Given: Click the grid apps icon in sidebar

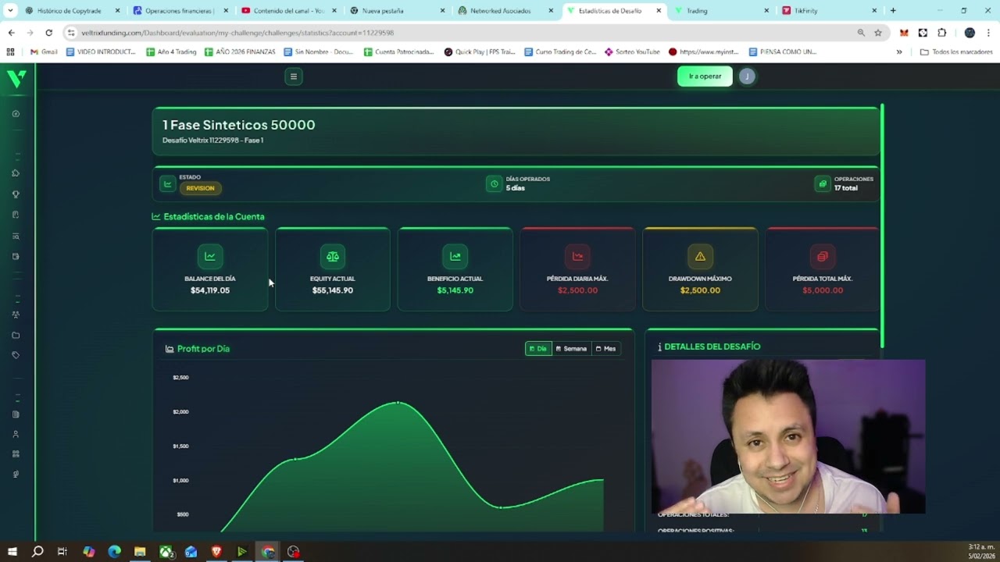Looking at the screenshot, I should 16,454.
